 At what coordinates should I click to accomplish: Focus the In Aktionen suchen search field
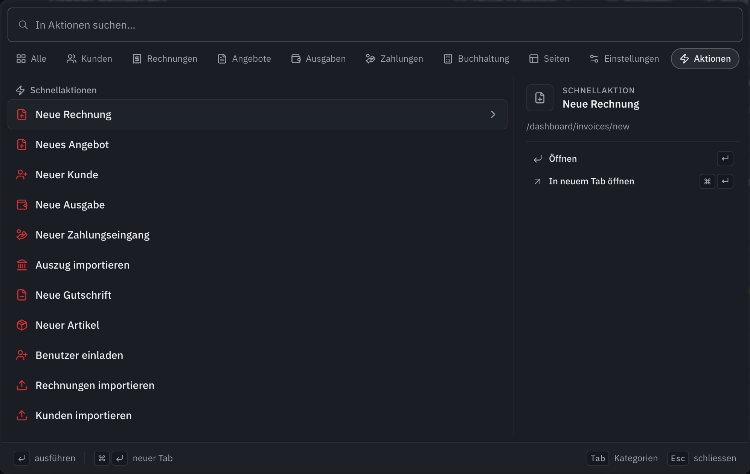[x=375, y=25]
